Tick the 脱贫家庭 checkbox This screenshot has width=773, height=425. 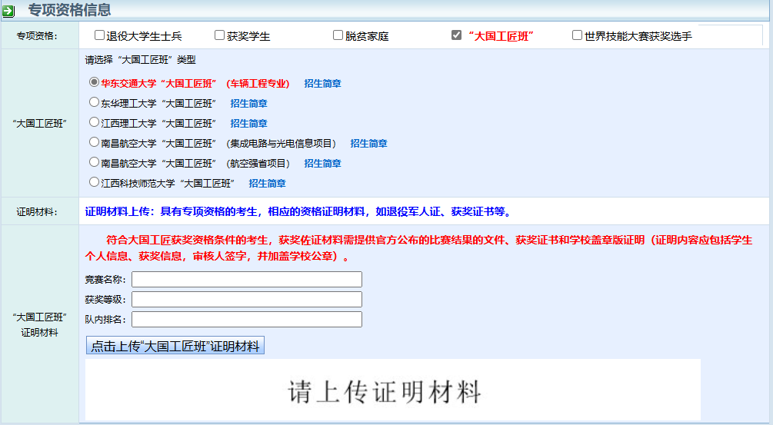pyautogui.click(x=338, y=35)
